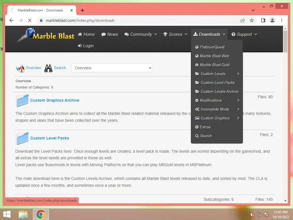This screenshot has width=293, height=220.
Task: Bookmark this page with star
Action: [x=252, y=20]
